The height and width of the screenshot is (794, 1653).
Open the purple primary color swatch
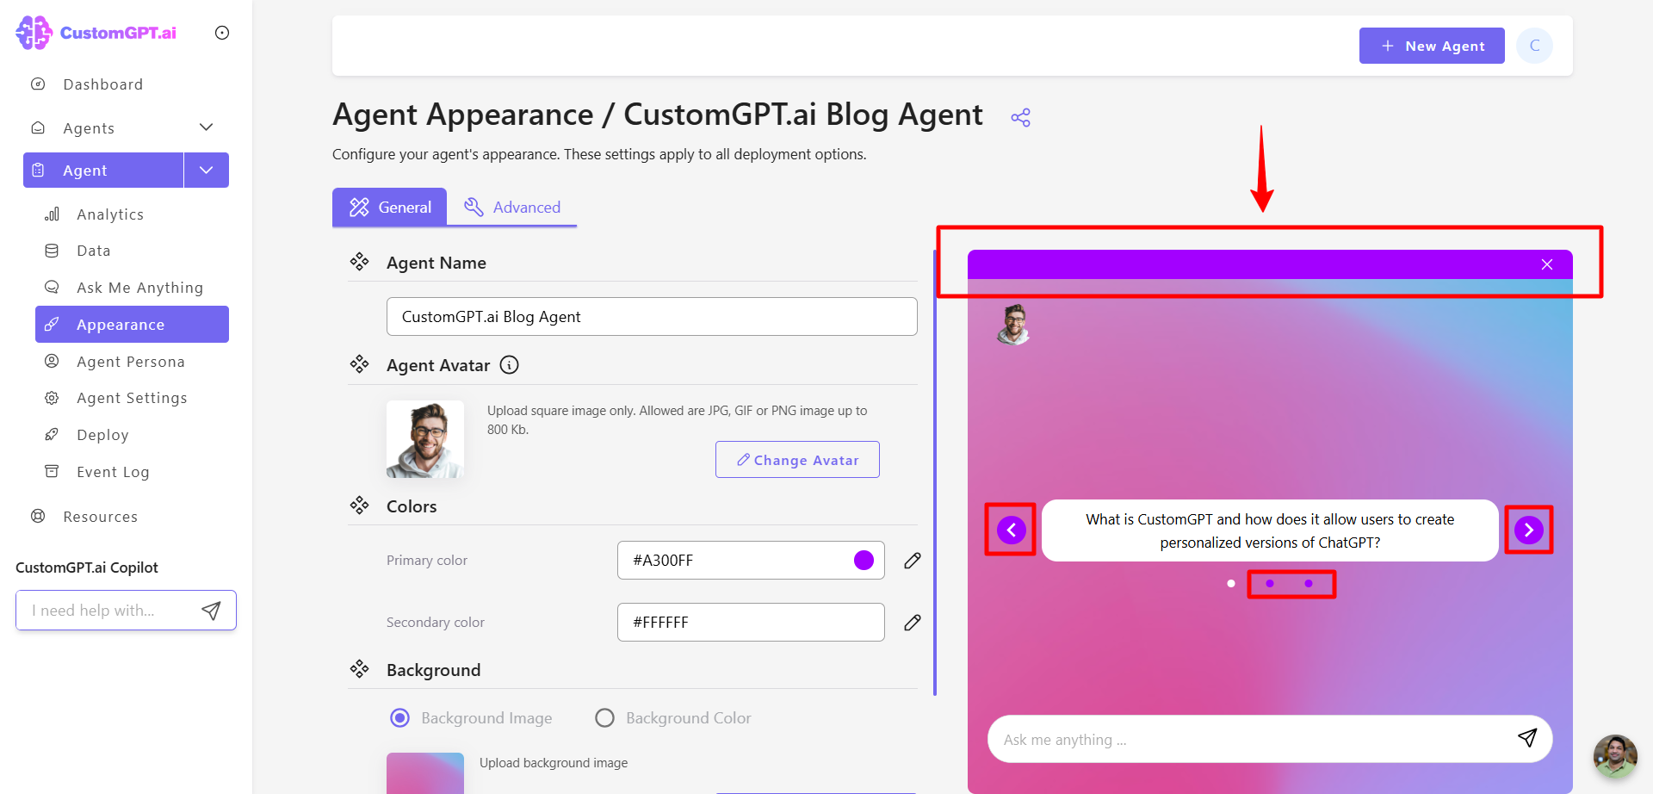[864, 561]
